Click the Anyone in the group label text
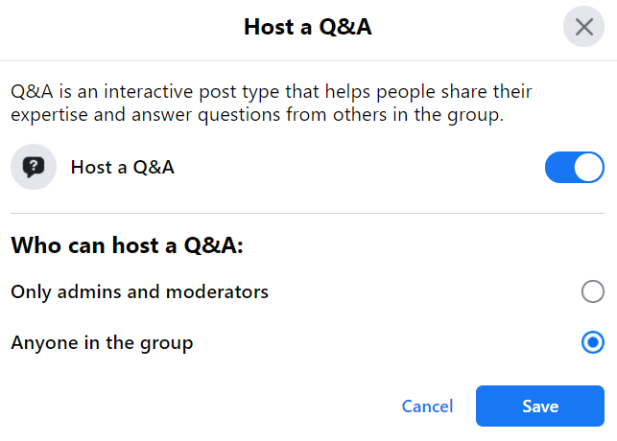 (x=102, y=342)
